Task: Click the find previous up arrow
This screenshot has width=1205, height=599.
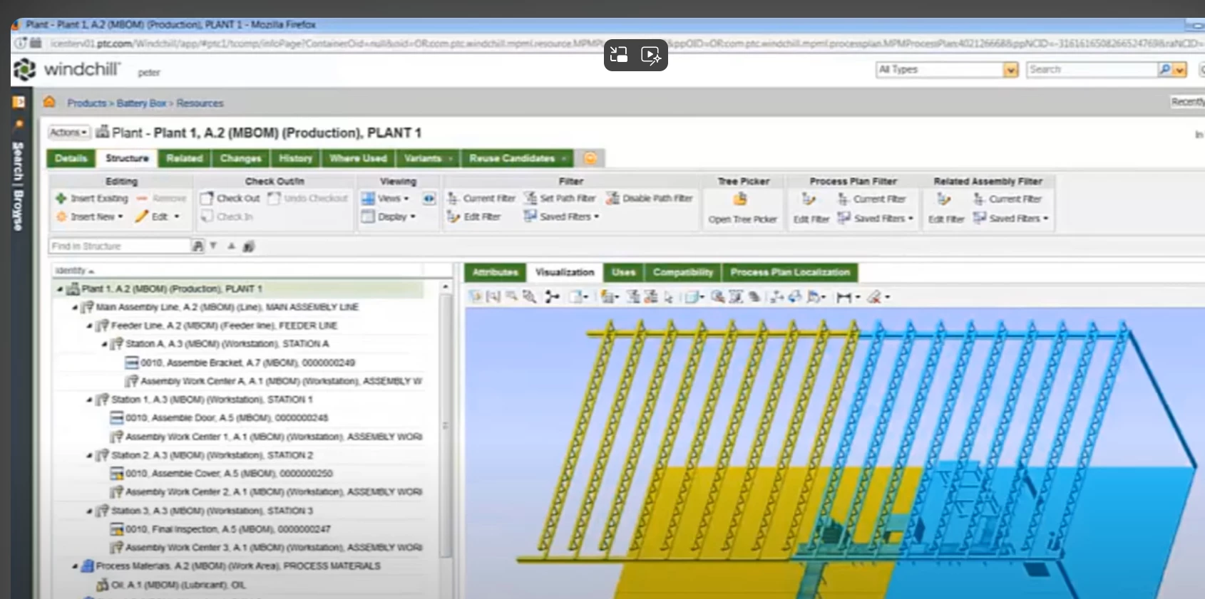Action: tap(231, 246)
